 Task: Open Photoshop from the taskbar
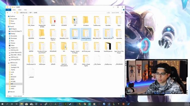60,104
